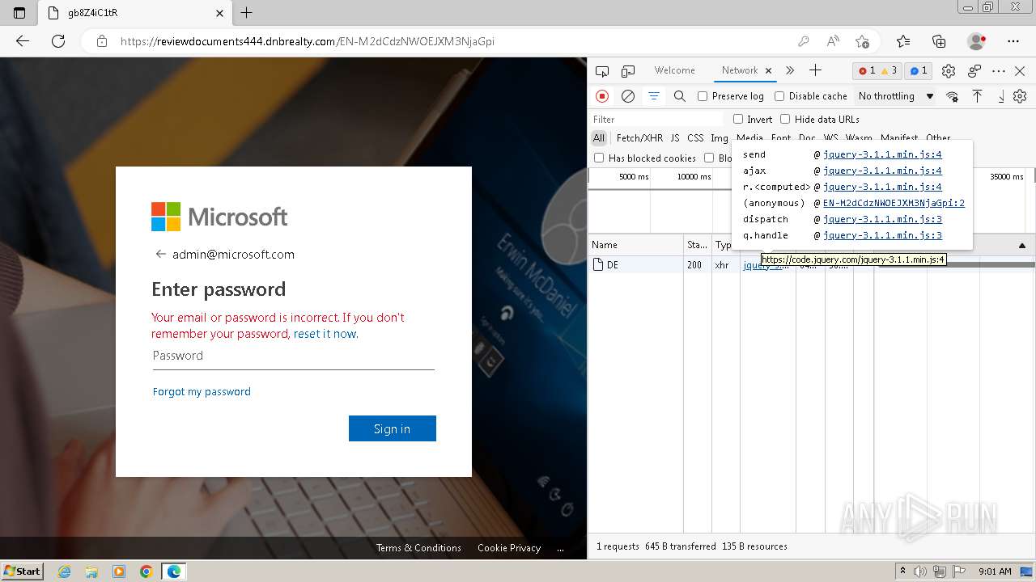Tick the Invert filter checkbox
This screenshot has height=582, width=1036.
coord(738,119)
